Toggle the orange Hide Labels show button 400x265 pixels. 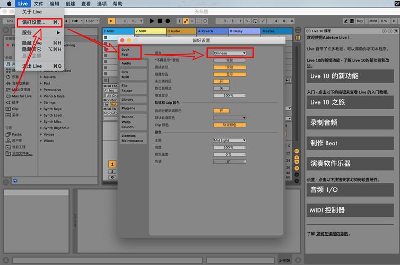tap(230, 74)
